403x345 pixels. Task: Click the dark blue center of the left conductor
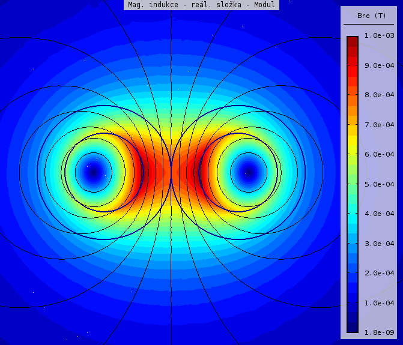[x=94, y=172]
